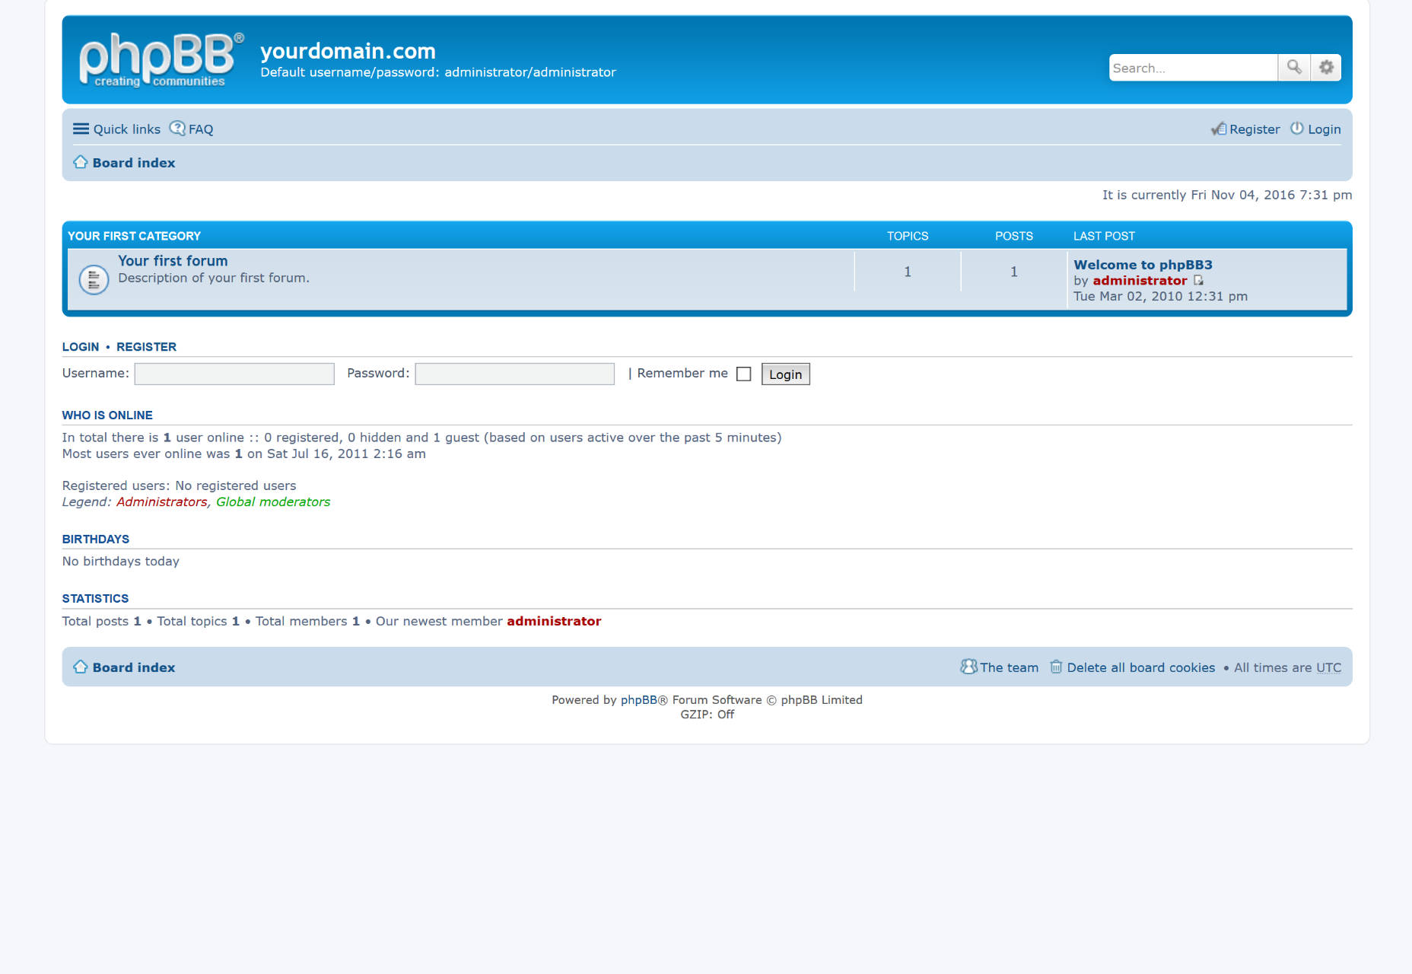Open The team page link
Screen dimensions: 1412x974
click(x=1009, y=667)
